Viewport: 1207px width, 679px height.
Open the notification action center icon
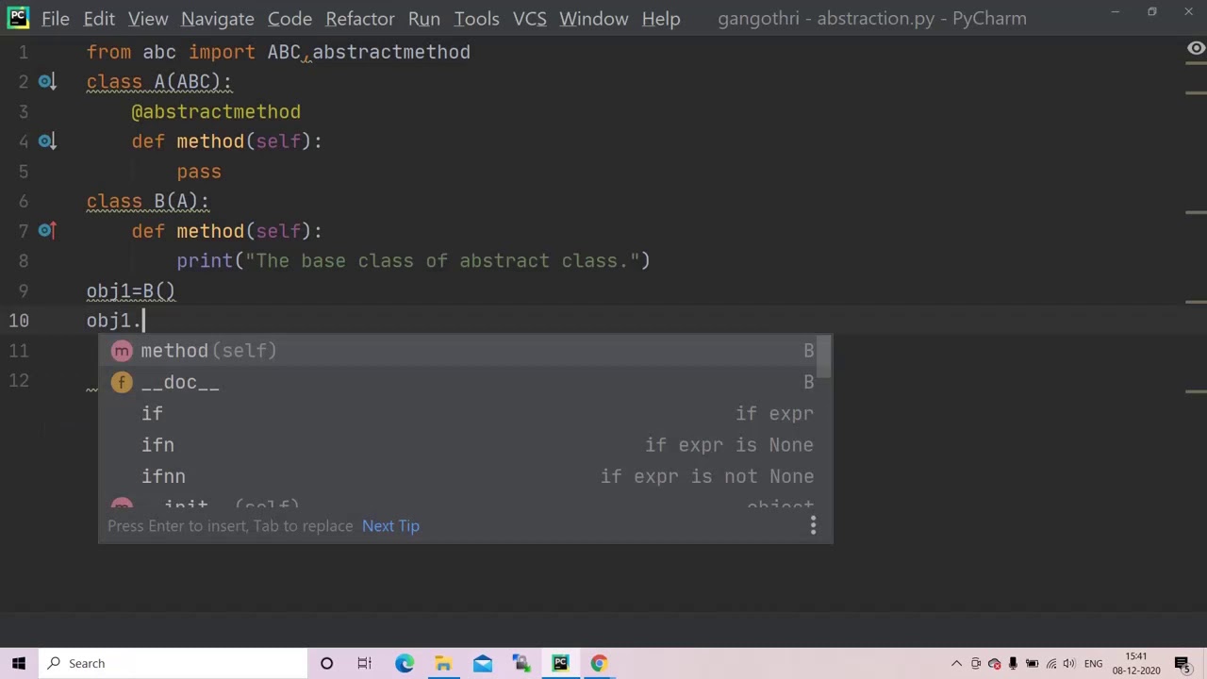pyautogui.click(x=1182, y=663)
